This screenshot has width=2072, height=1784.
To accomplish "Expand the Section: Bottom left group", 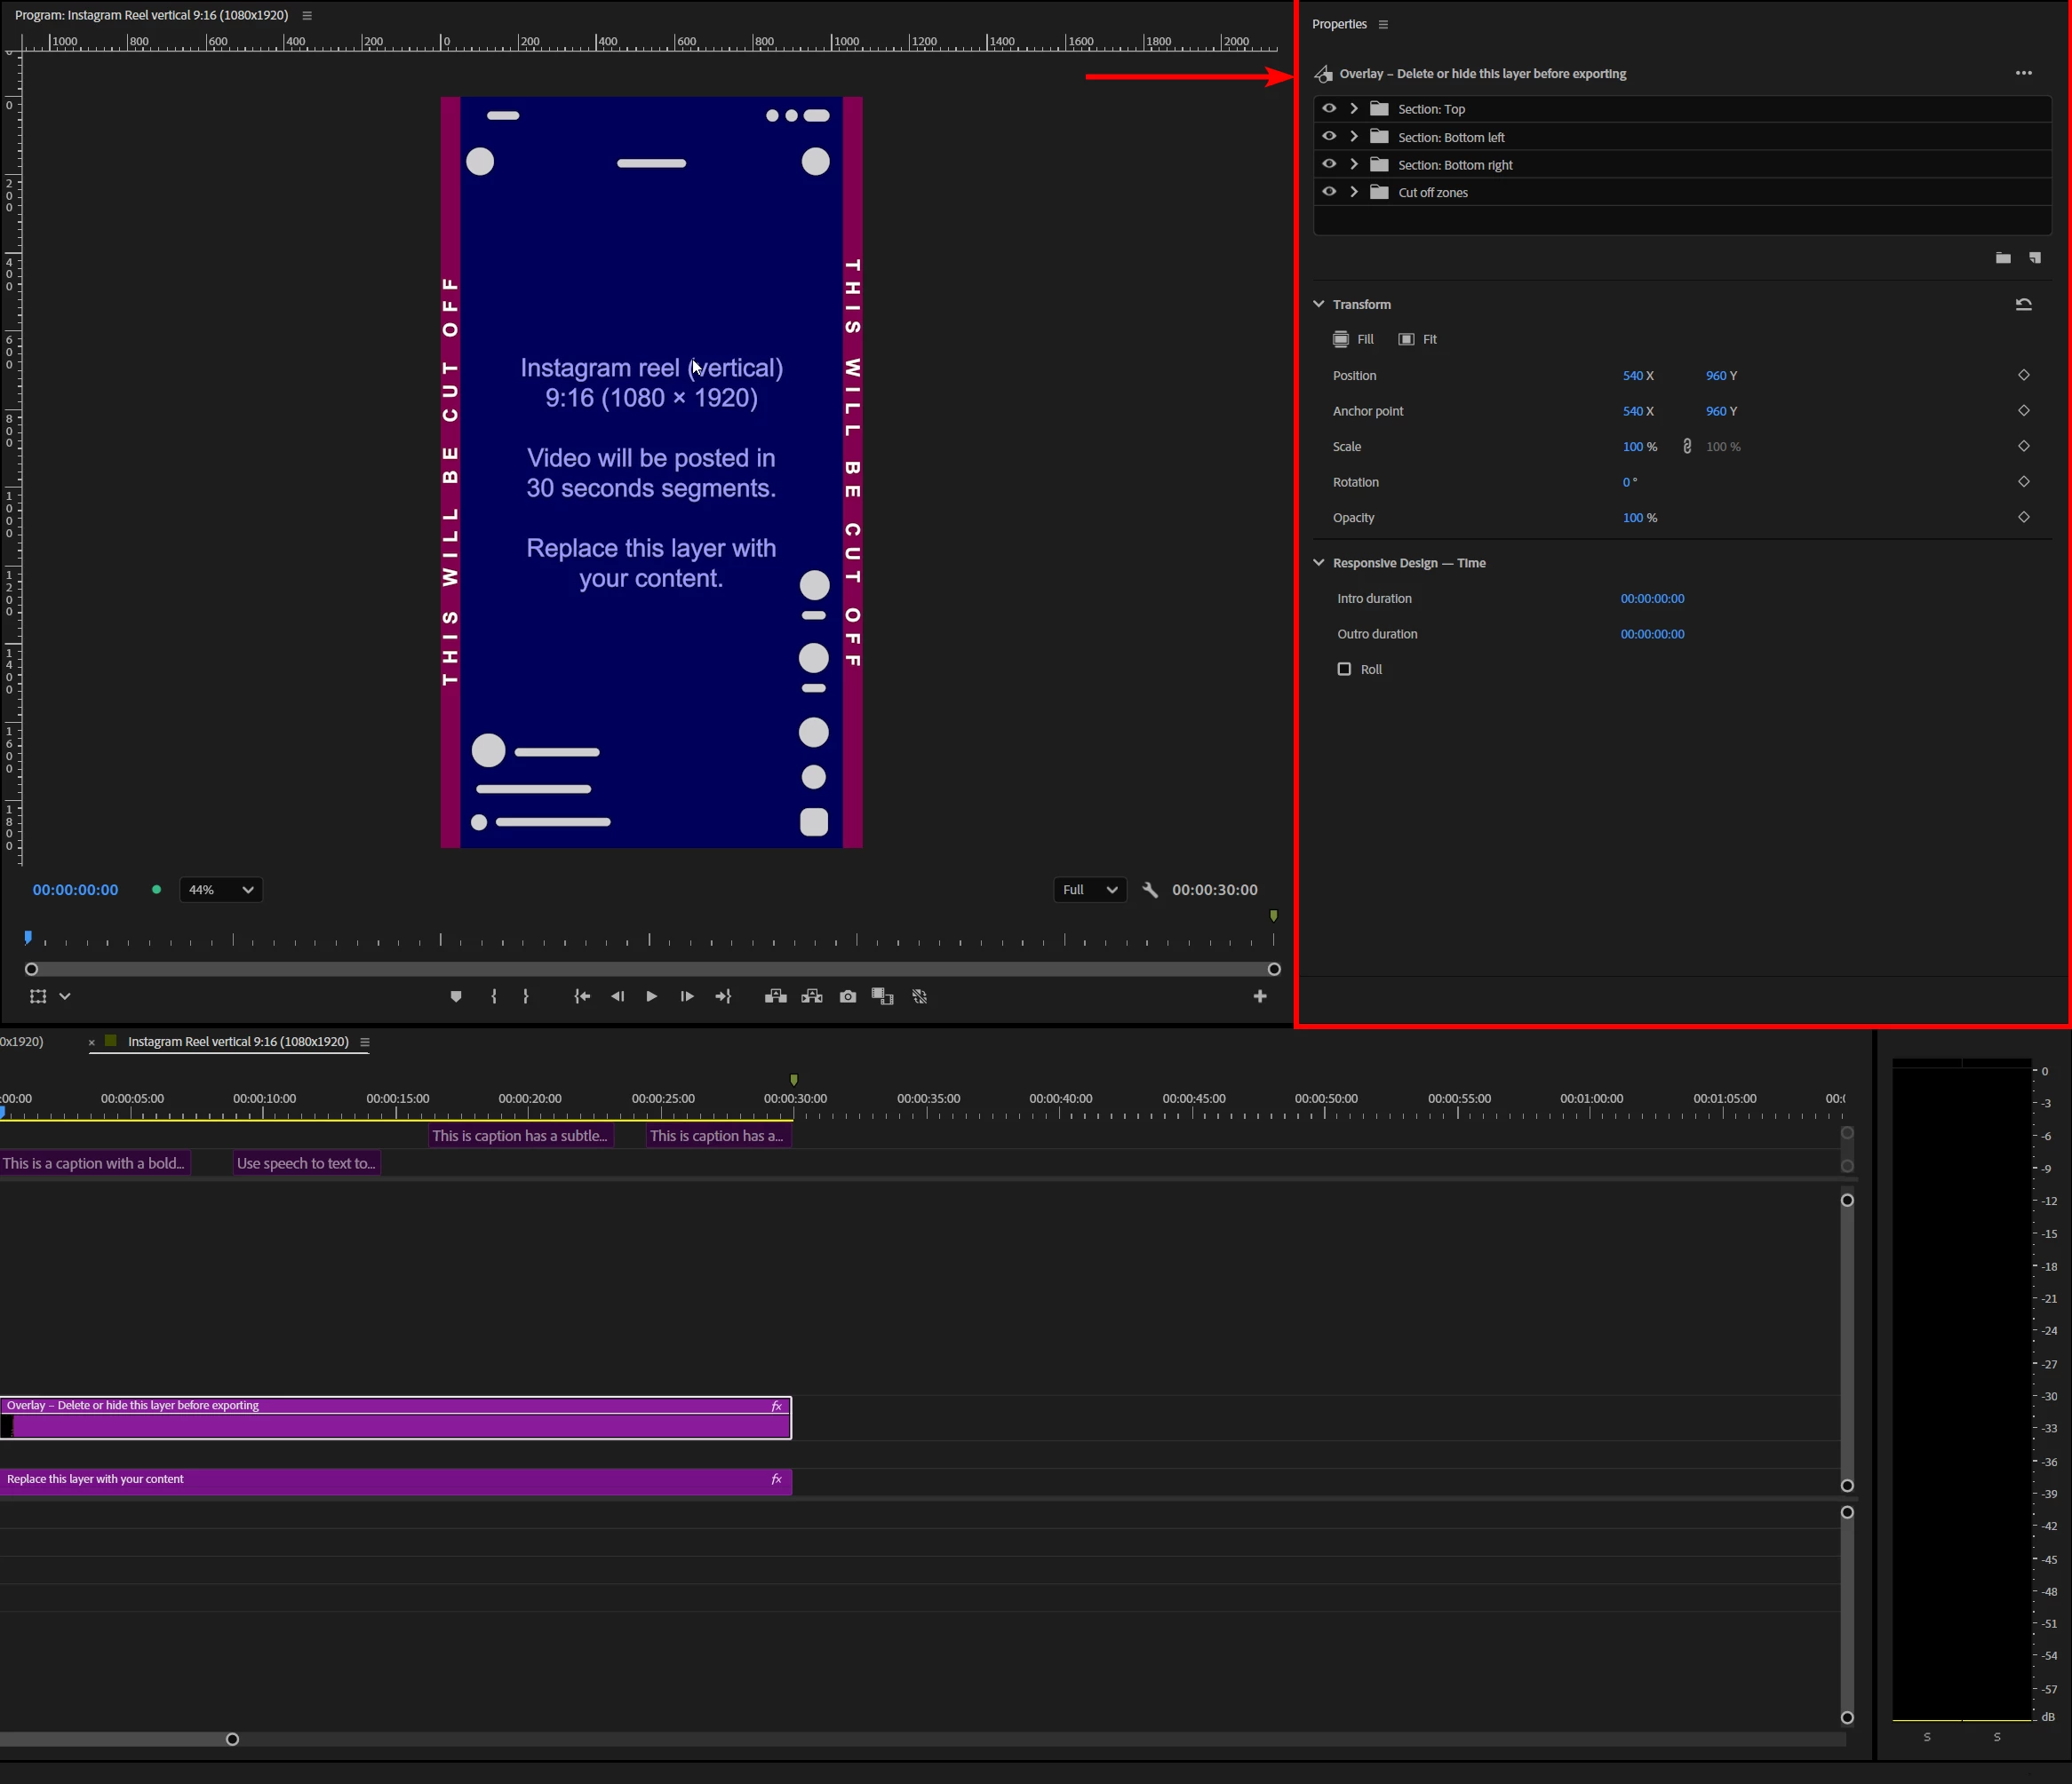I will click(1354, 136).
